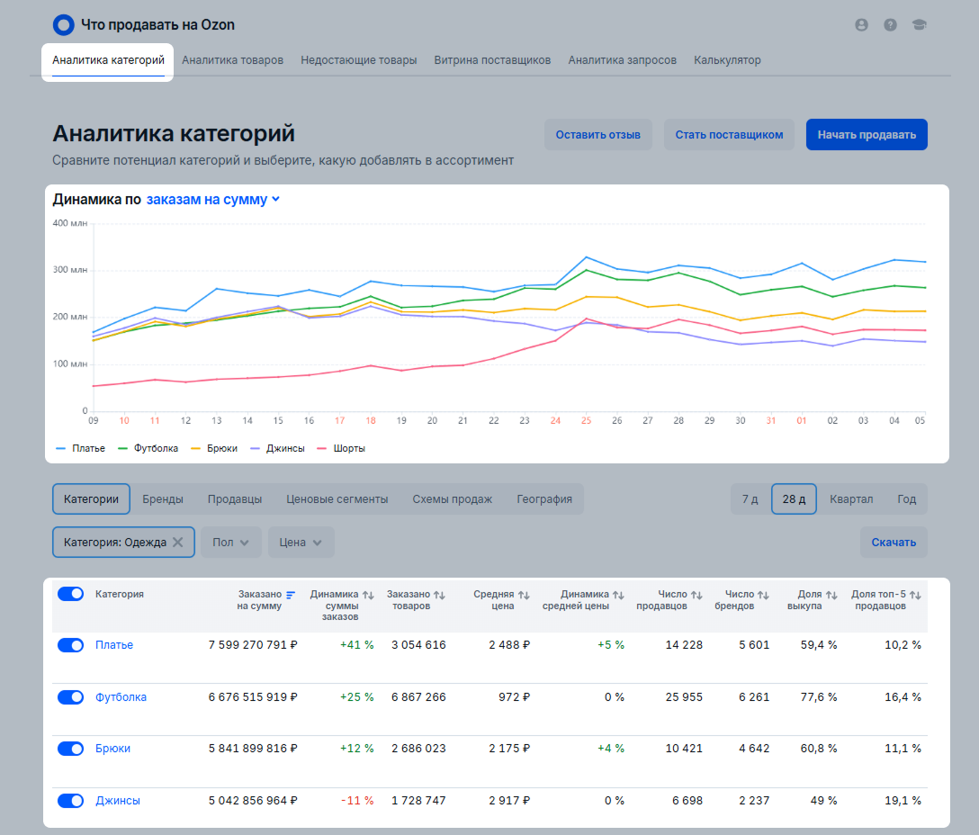Viewport: 979px width, 835px height.
Task: Open the 'Платье' category link
Action: click(x=114, y=645)
